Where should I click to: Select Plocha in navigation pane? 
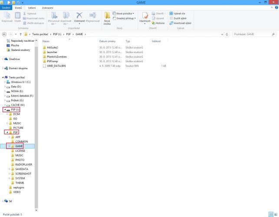point(15,45)
